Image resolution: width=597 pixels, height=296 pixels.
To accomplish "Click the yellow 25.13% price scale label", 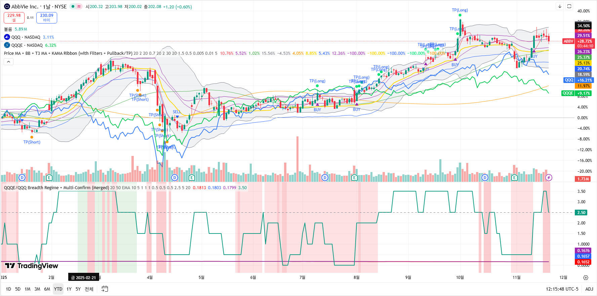I will click(x=584, y=63).
